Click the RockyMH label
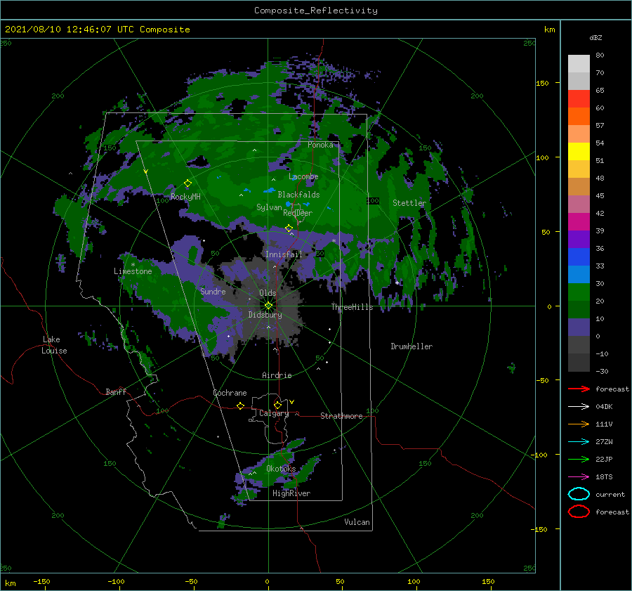Screen dimensions: 632x591 pos(185,197)
